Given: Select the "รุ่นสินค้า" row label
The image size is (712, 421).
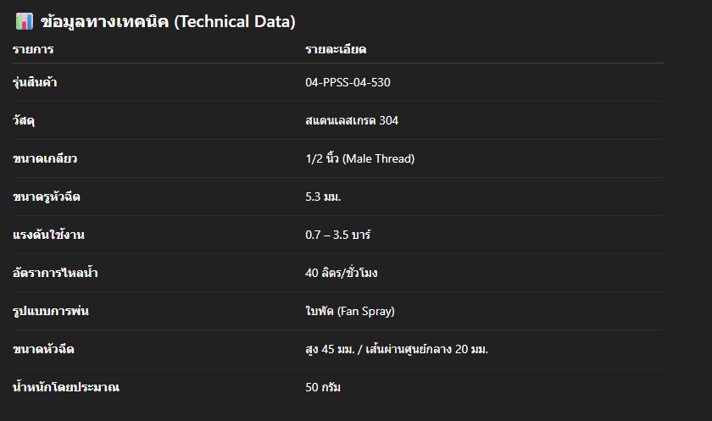Looking at the screenshot, I should [x=35, y=82].
